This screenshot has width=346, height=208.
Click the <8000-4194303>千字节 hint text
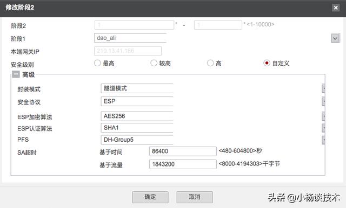pyautogui.click(x=249, y=164)
